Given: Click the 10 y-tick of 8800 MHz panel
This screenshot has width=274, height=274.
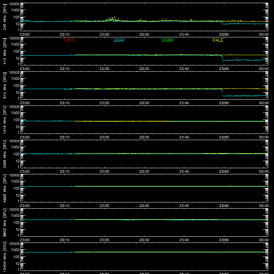Looking at the screenshot, I should (x=17, y=229).
